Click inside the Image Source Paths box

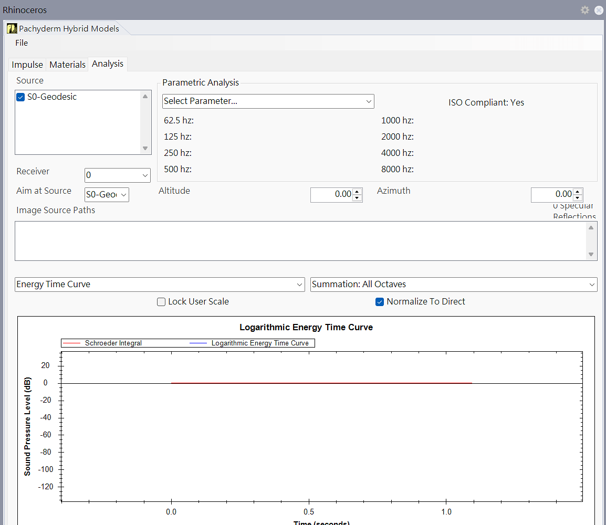point(299,241)
